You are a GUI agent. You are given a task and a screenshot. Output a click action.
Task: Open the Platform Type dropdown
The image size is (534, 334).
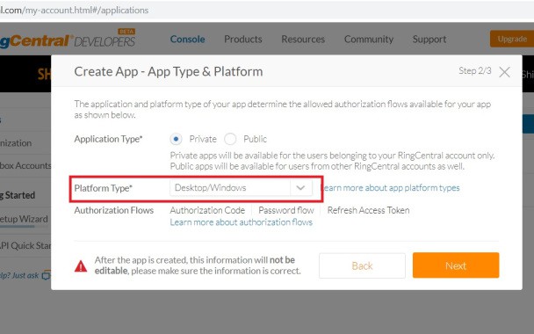tap(241, 188)
